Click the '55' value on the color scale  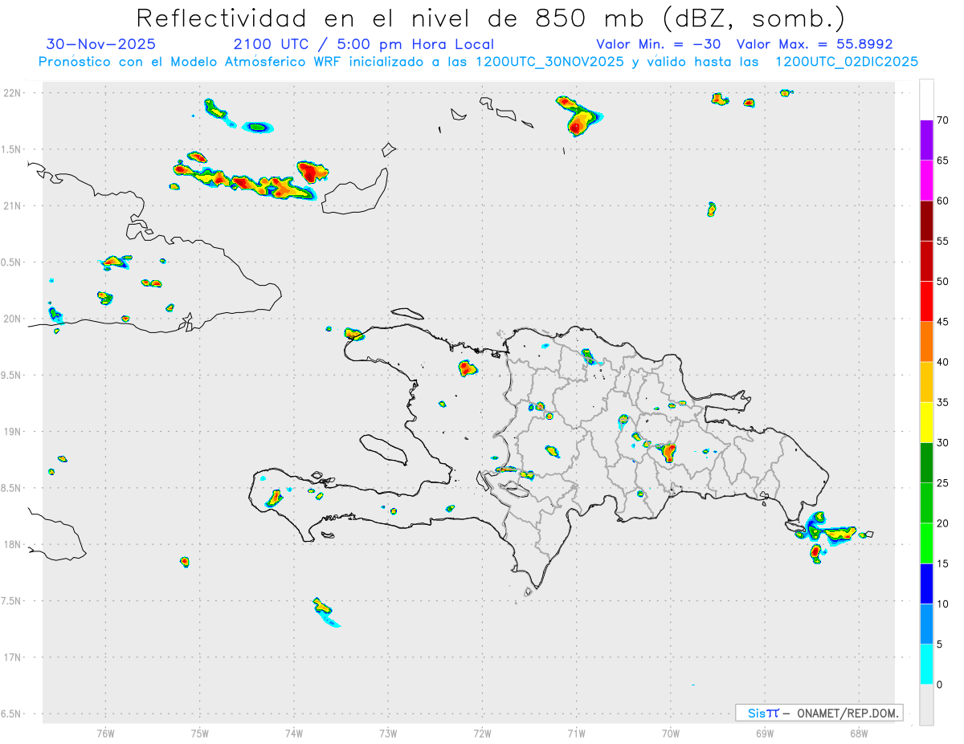[942, 242]
